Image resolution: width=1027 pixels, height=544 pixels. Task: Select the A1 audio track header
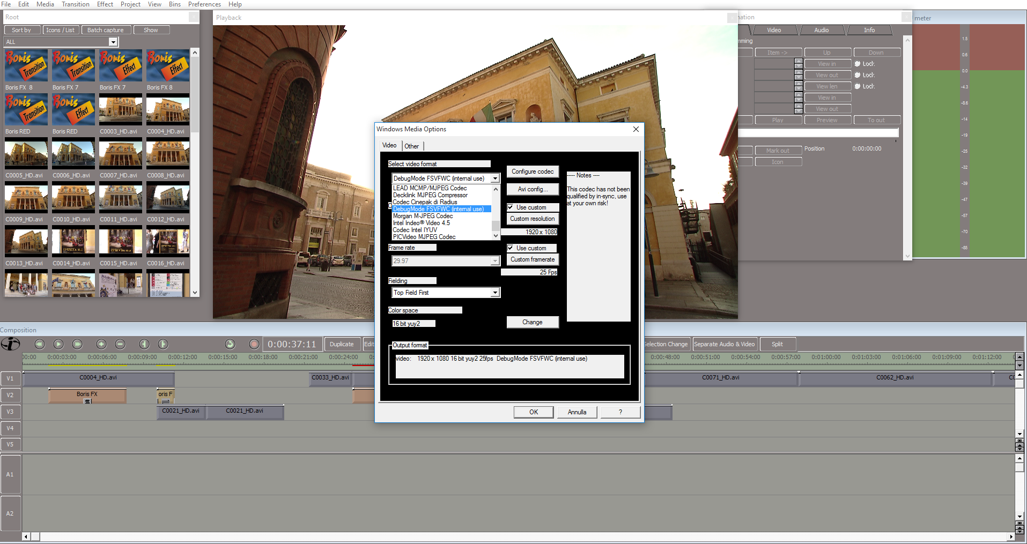[10, 474]
